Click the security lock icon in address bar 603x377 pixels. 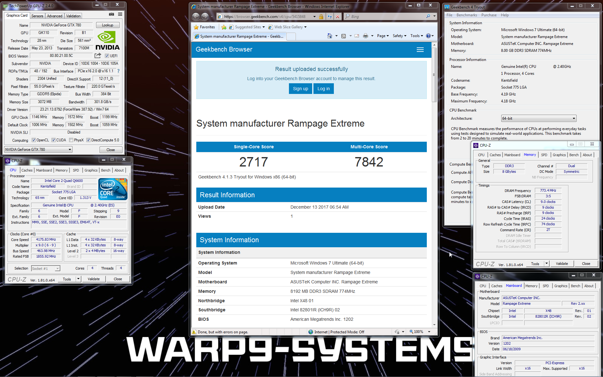[x=321, y=16]
